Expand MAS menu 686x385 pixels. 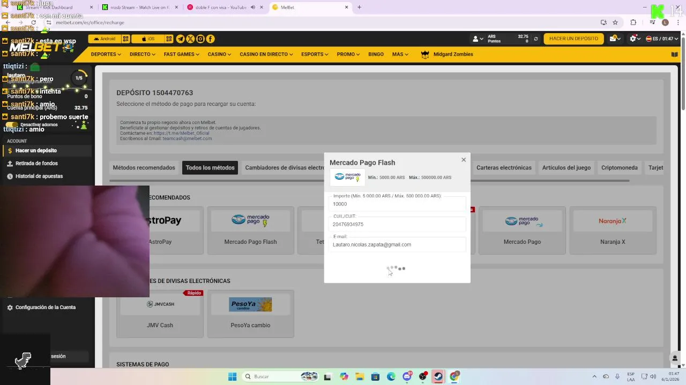coord(400,55)
